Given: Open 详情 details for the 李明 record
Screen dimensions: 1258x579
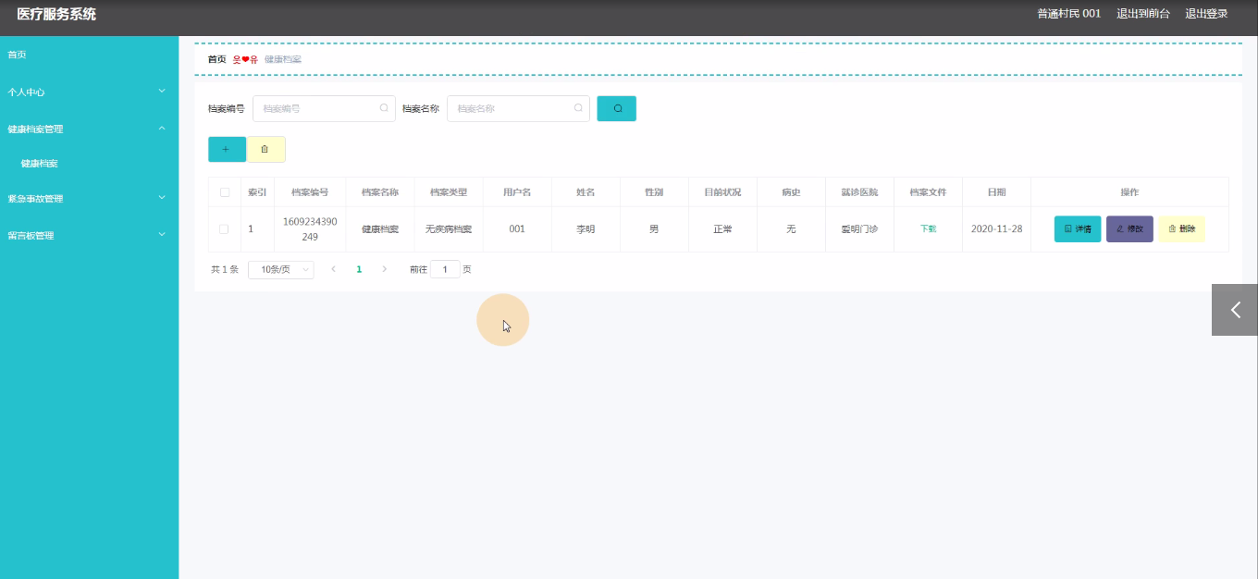Looking at the screenshot, I should pos(1077,228).
